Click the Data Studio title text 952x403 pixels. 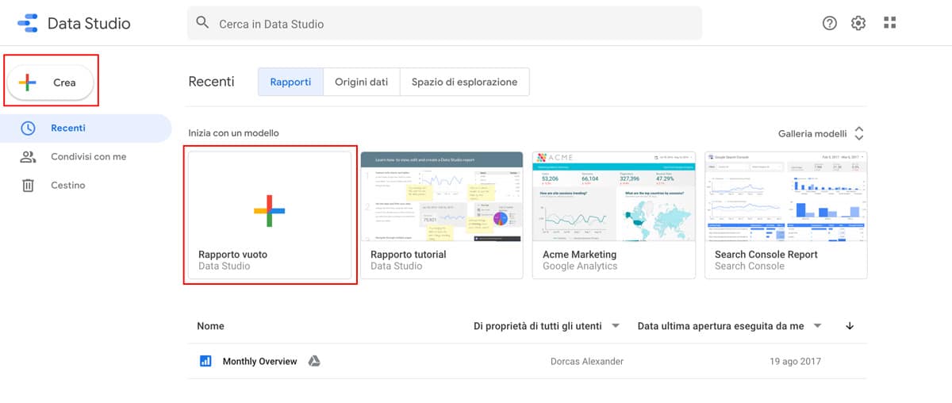89,23
